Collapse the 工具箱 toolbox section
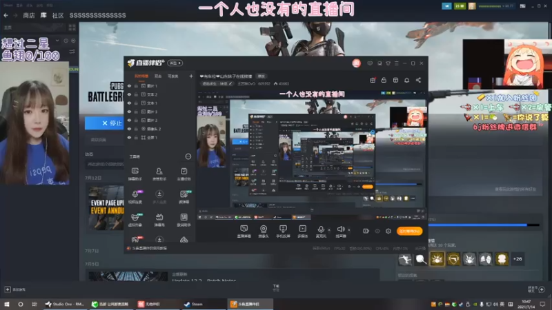The image size is (552, 310). pyautogui.click(x=188, y=156)
